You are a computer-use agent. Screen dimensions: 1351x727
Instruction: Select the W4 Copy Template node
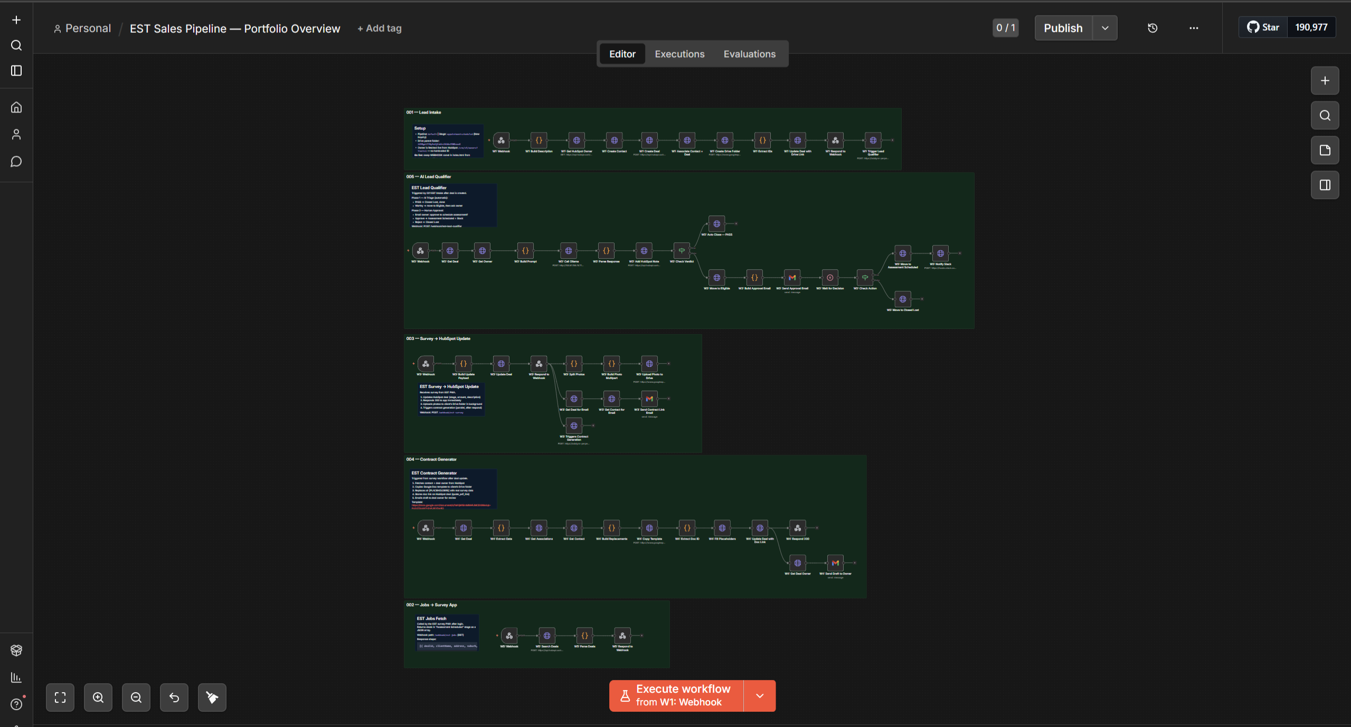pyautogui.click(x=649, y=528)
